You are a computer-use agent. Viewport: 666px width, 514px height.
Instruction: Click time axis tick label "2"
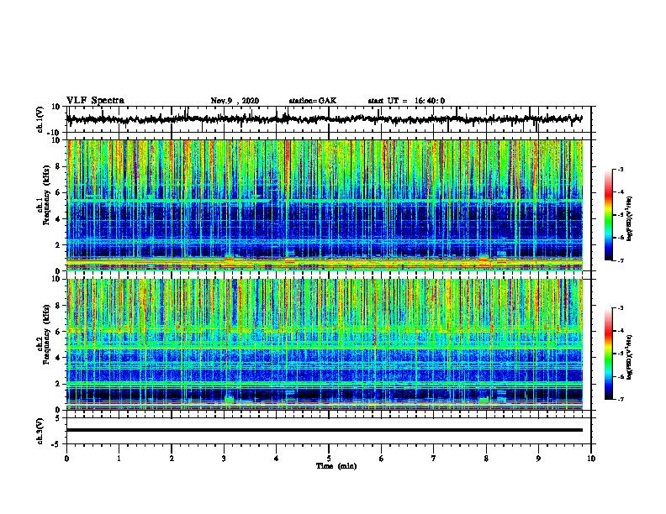pyautogui.click(x=172, y=459)
